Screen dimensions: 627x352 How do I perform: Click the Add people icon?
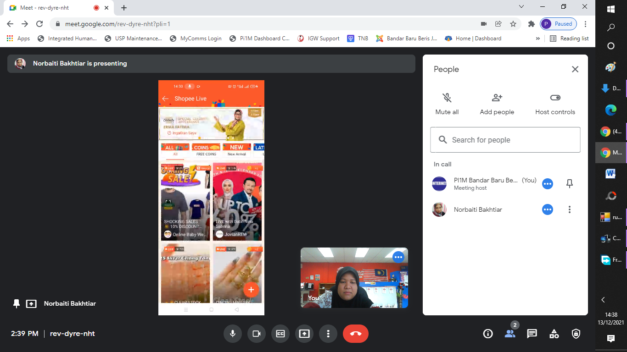tap(497, 98)
